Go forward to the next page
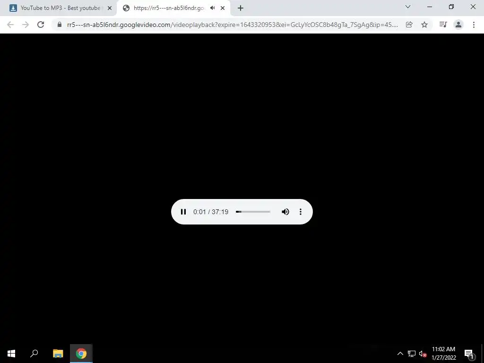Viewport: 484px width, 363px height. (x=26, y=25)
